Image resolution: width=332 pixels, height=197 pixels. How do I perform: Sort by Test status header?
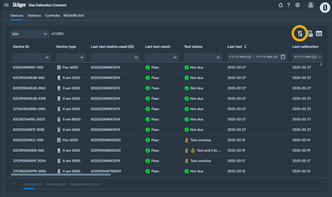click(x=193, y=47)
